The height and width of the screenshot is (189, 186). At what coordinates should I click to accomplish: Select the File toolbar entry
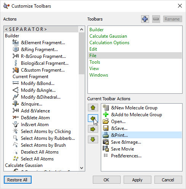tap(135, 56)
